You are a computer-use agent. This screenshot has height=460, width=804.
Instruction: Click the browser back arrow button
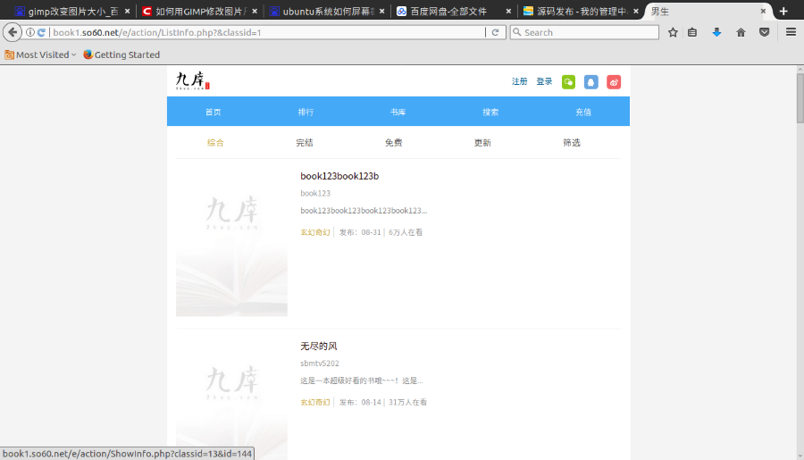coord(13,32)
